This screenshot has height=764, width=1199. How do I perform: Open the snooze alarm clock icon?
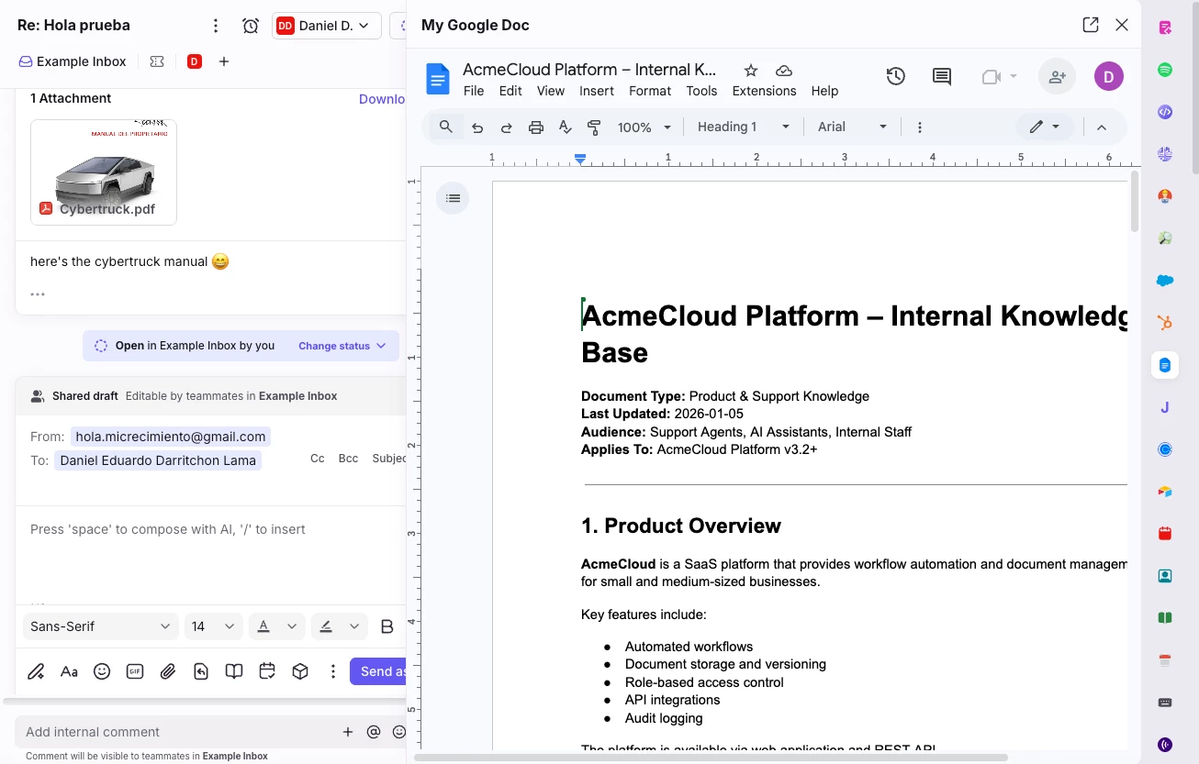pos(251,26)
